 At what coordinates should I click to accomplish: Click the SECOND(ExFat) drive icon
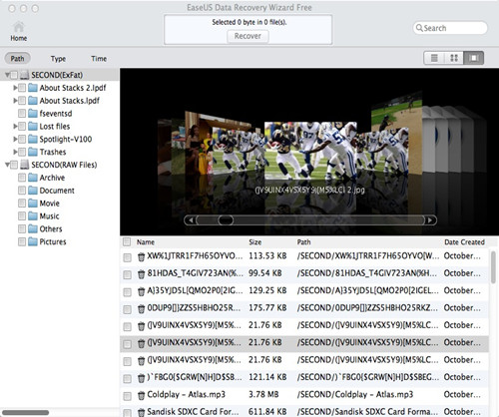coord(24,75)
